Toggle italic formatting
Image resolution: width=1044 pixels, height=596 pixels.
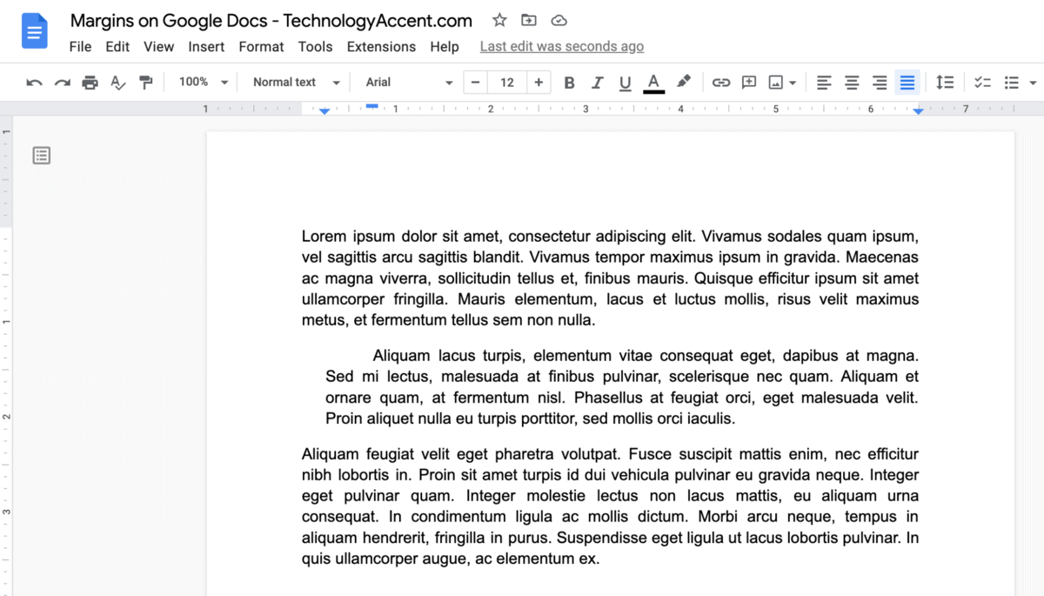pyautogui.click(x=598, y=82)
